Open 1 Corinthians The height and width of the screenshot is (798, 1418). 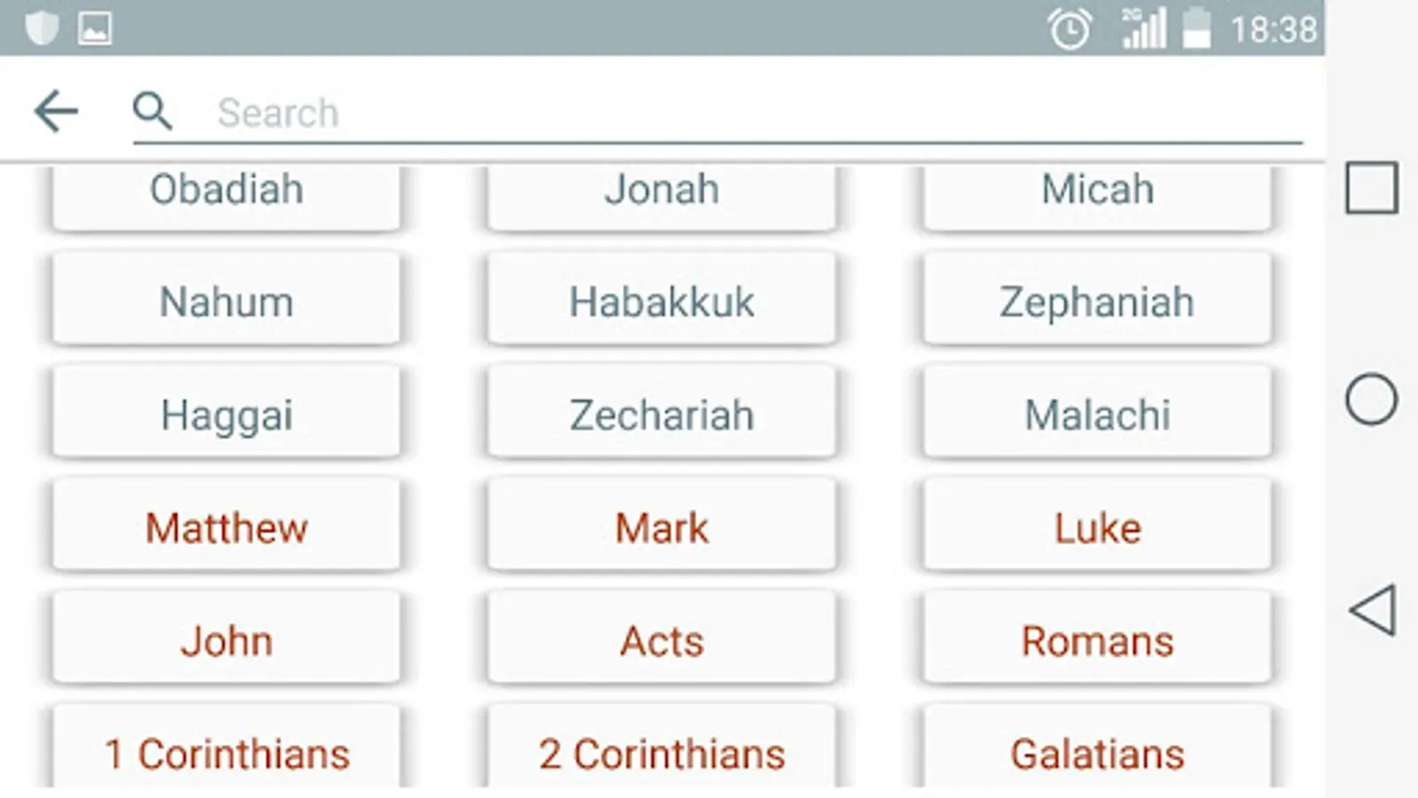point(226,747)
